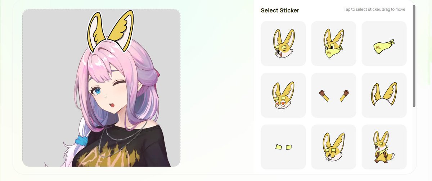Screen dimensions: 432x181
Task: Pick the fox wearing a bandana mask sticker
Action: 334,43
